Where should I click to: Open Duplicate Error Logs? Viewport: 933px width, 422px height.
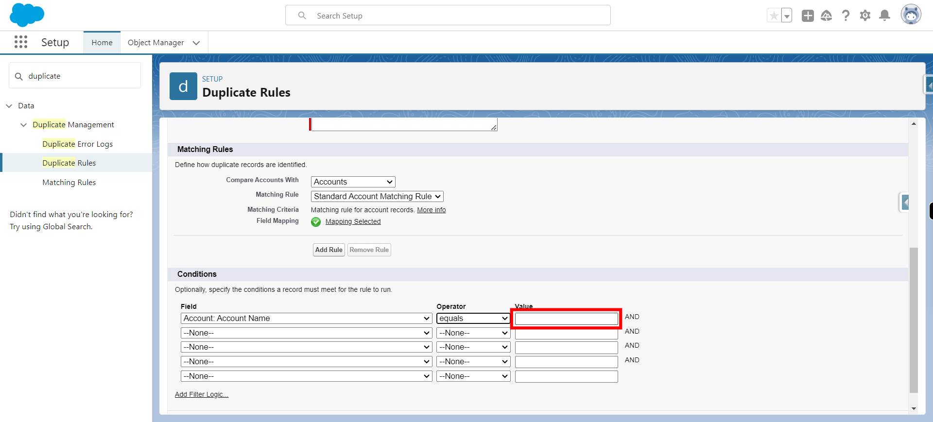[x=78, y=144]
